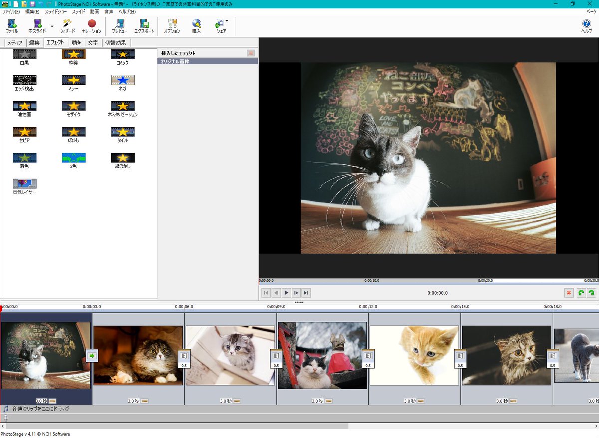Open the ヘルプ help icon at top right
Image resolution: width=599 pixels, height=438 pixels.
coord(587,26)
